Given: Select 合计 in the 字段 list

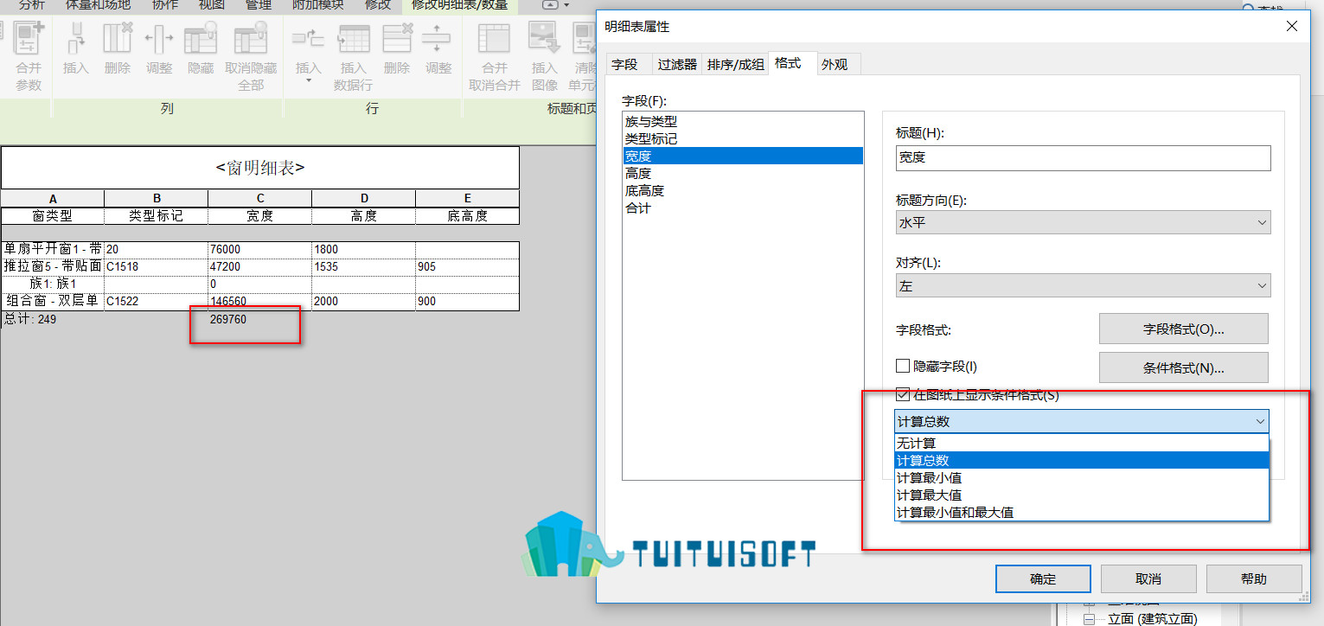Looking at the screenshot, I should (743, 208).
